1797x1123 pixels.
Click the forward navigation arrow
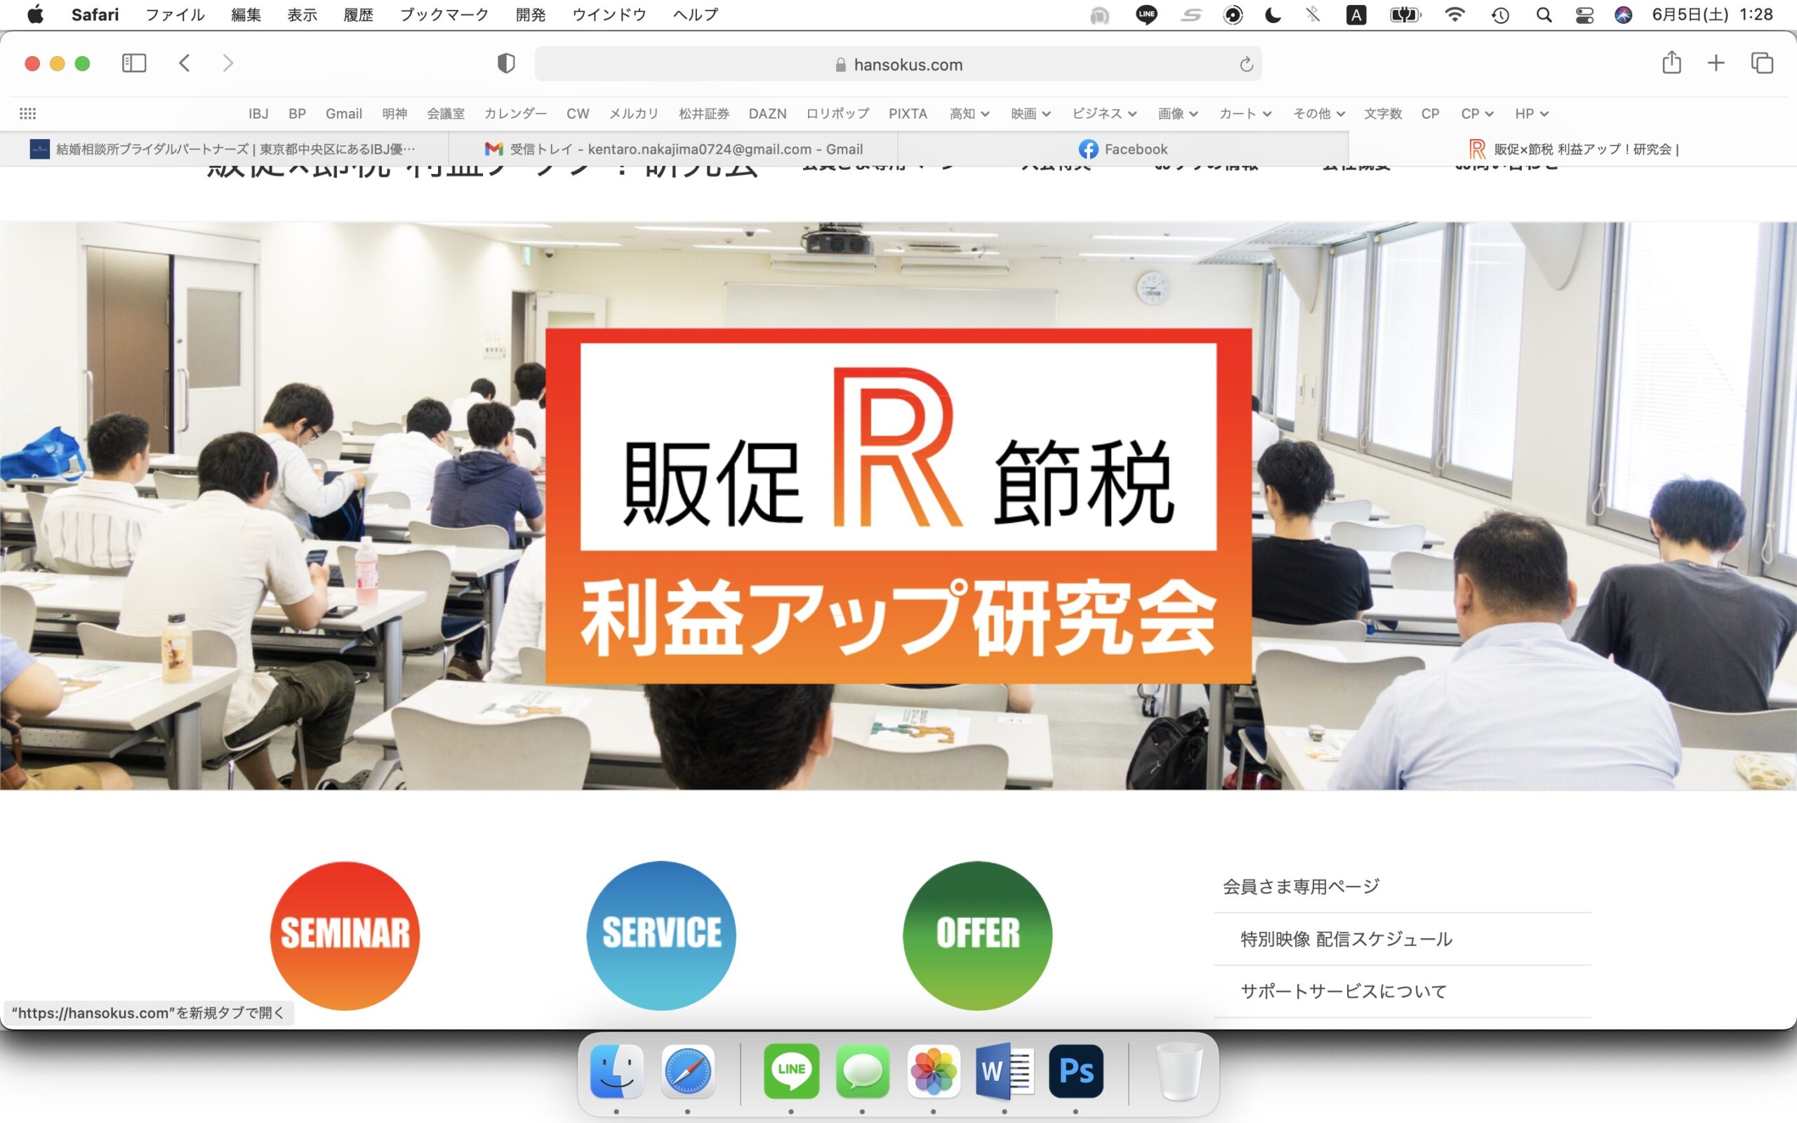(228, 63)
